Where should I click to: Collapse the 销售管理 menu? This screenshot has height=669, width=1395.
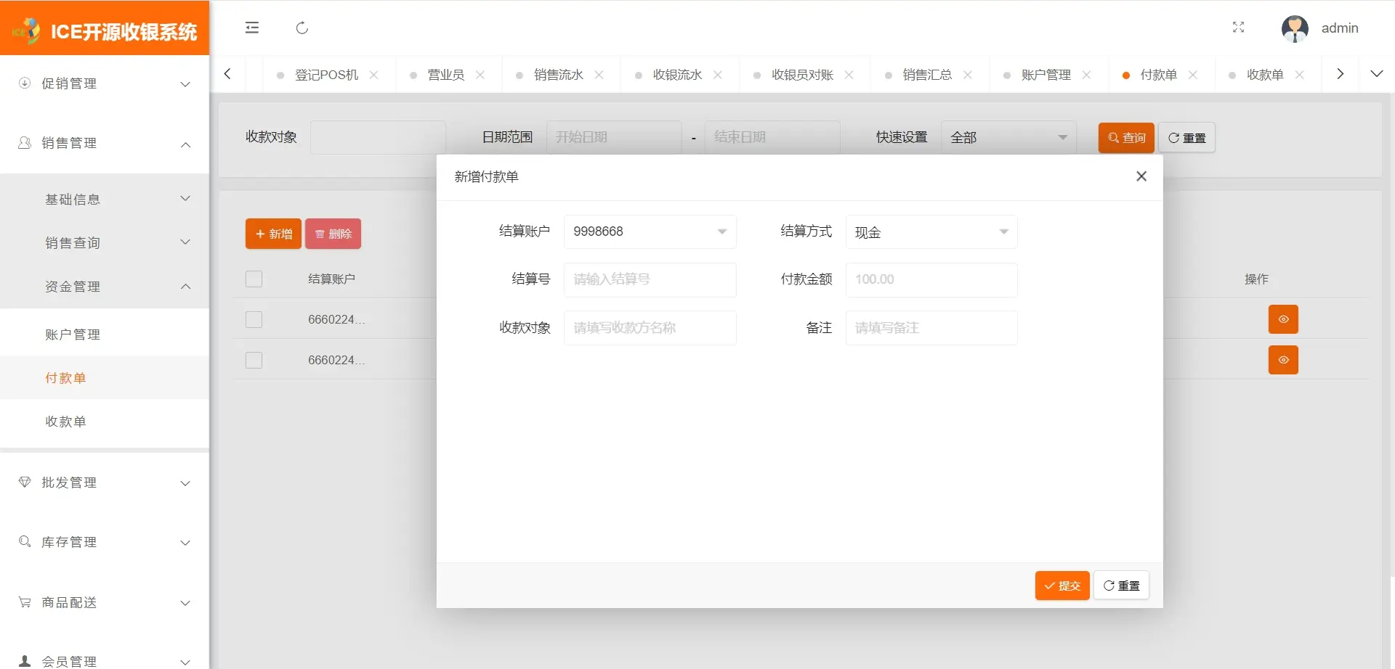click(x=105, y=144)
